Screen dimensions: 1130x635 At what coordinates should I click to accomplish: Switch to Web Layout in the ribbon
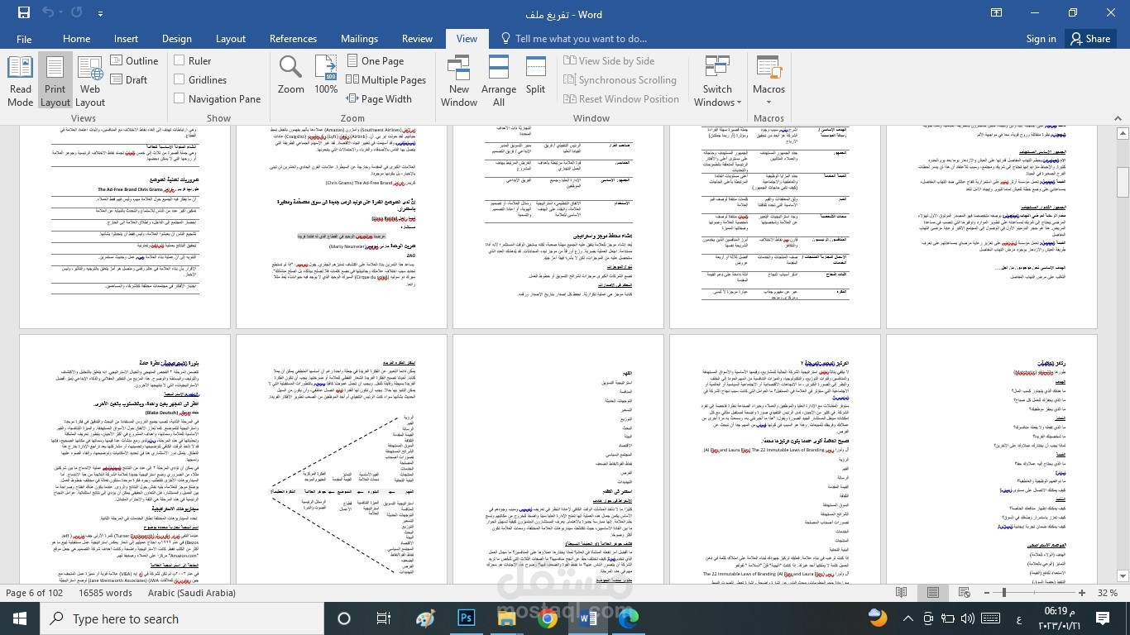[90, 81]
